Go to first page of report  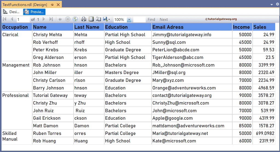(5, 19)
